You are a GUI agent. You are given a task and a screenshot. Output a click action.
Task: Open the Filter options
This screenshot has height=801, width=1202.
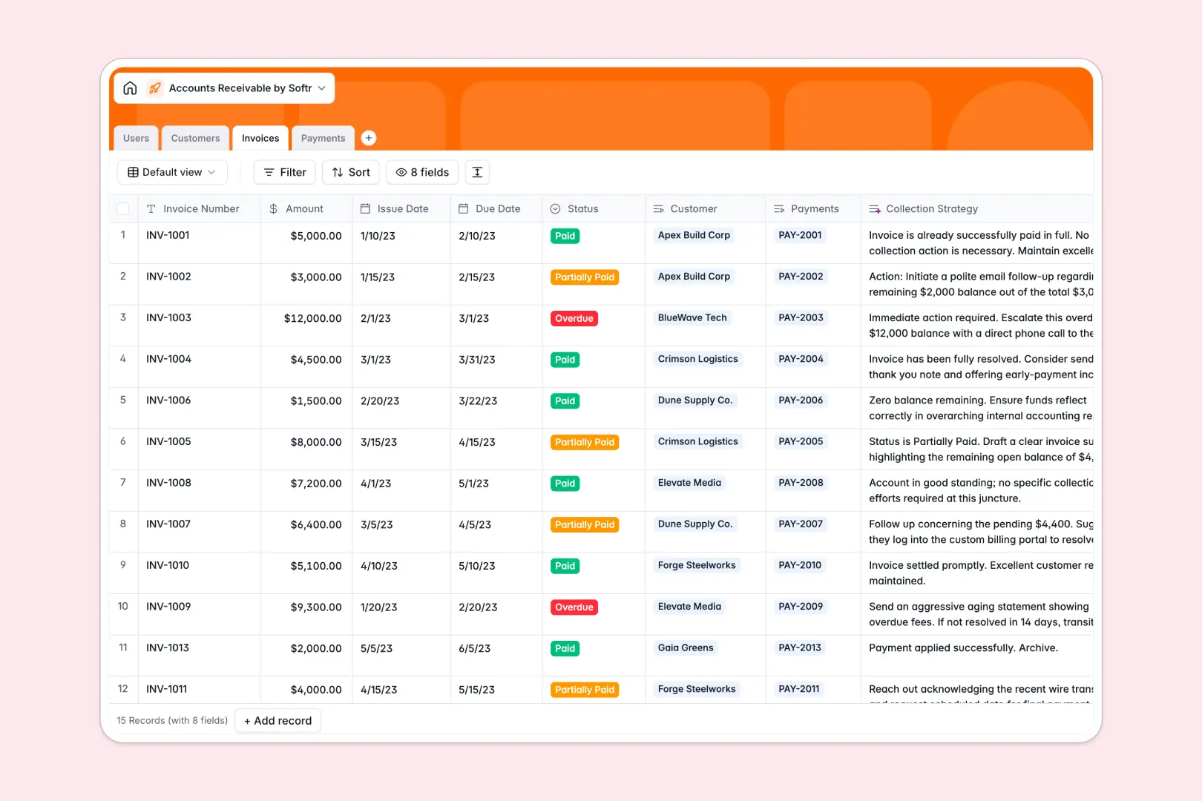(284, 172)
